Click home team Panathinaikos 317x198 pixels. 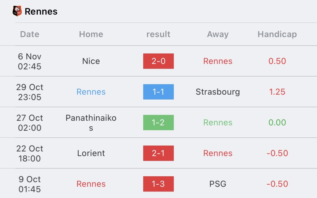click(91, 123)
